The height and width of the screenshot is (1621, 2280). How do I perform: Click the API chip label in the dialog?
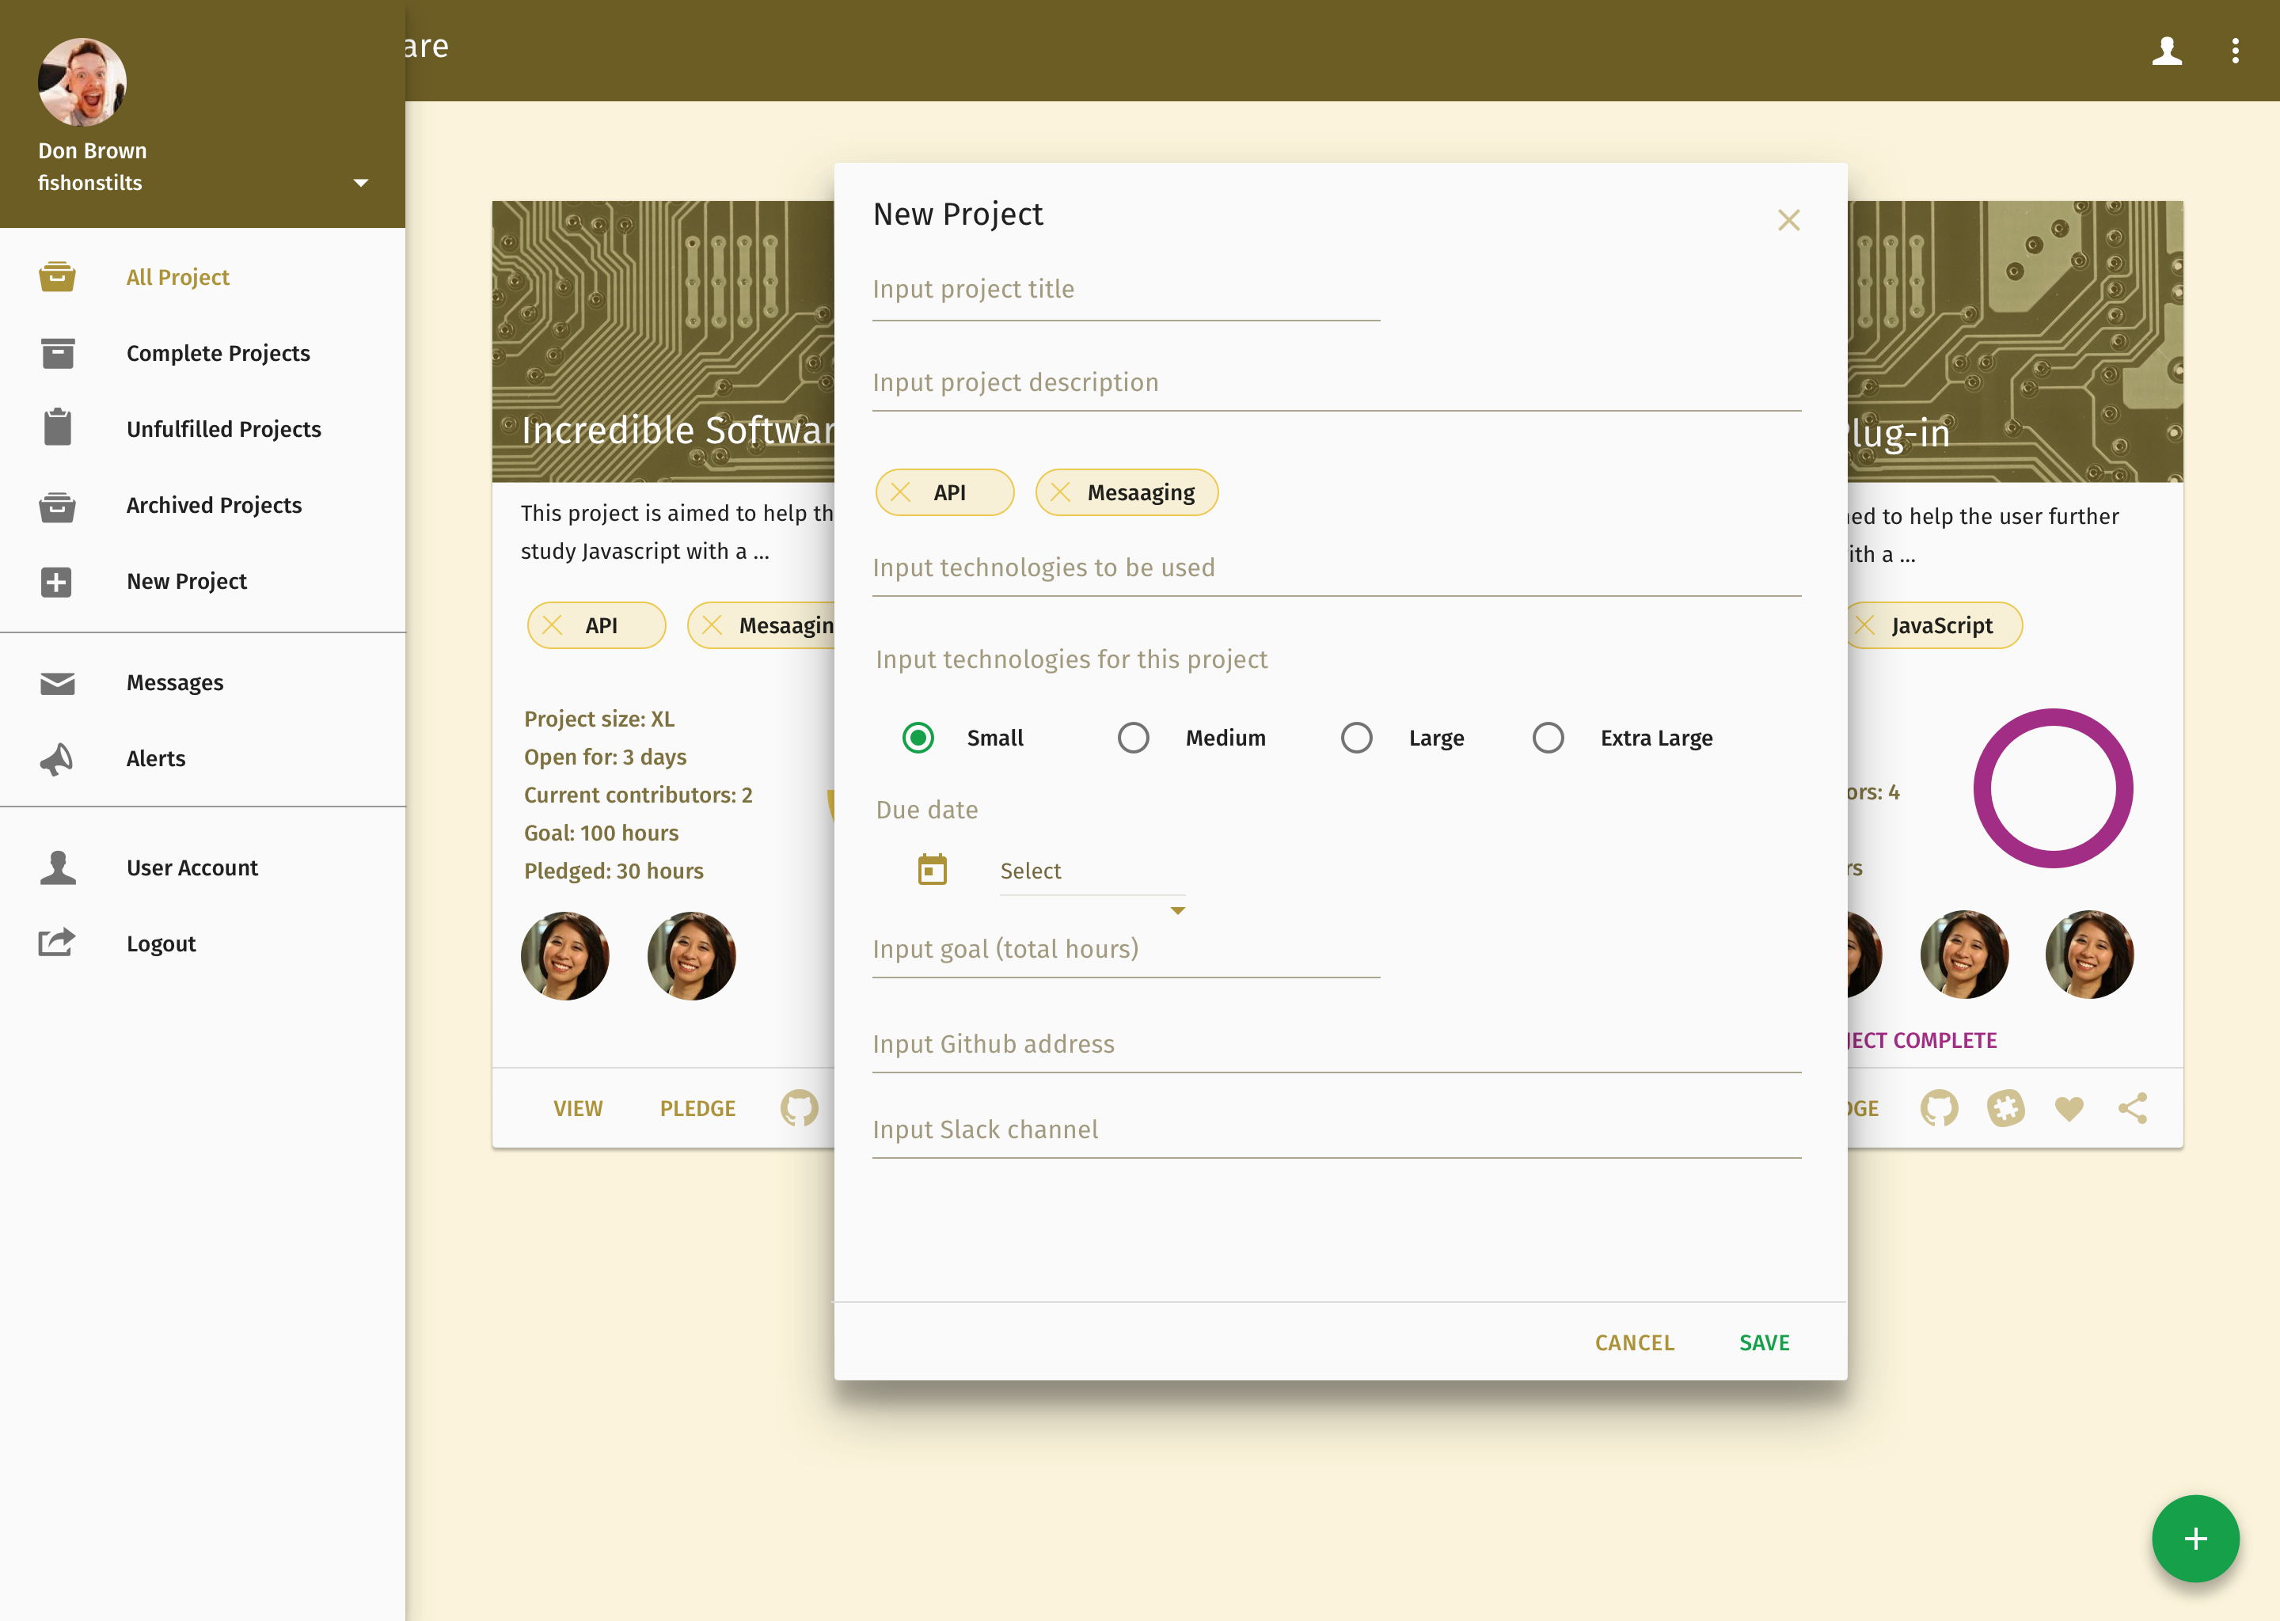949,492
